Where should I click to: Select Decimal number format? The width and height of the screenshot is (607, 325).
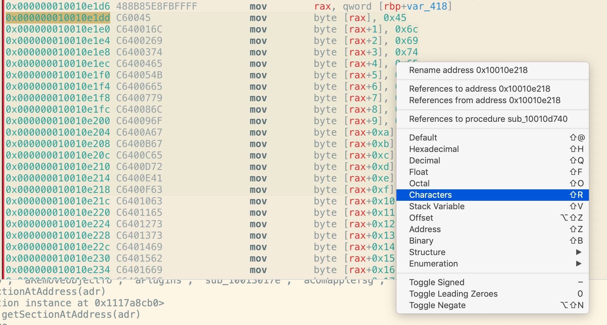(424, 160)
